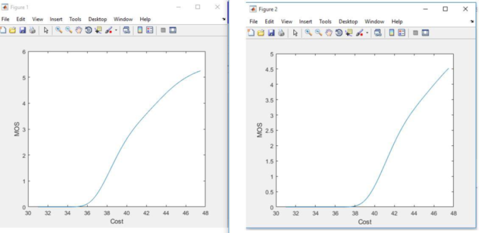
Task: Open the View menu in Figure 2
Action: [x=286, y=22]
